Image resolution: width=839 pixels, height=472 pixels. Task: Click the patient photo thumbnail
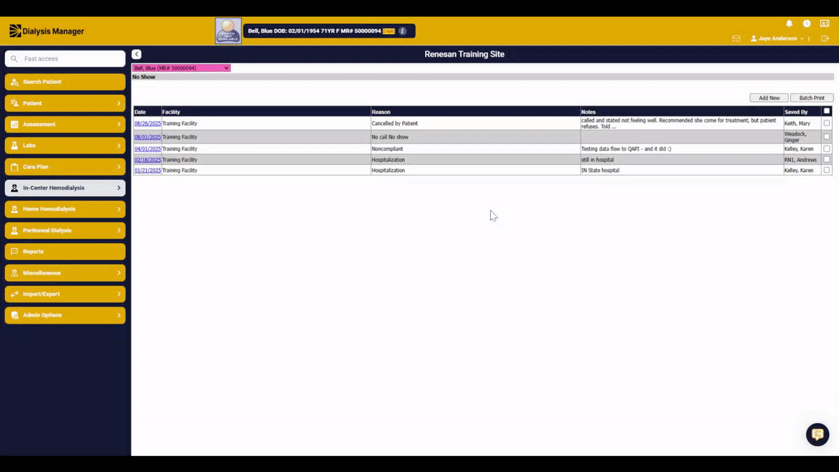coord(229,31)
